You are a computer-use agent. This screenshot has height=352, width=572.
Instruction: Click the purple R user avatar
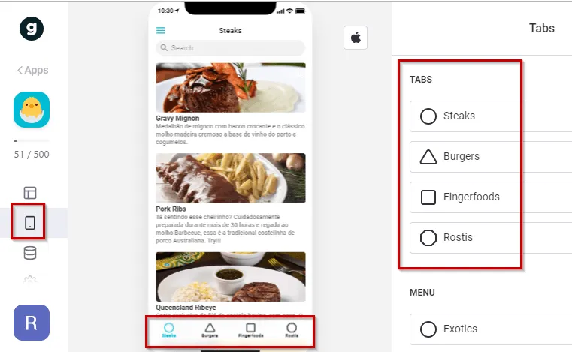coord(32,323)
